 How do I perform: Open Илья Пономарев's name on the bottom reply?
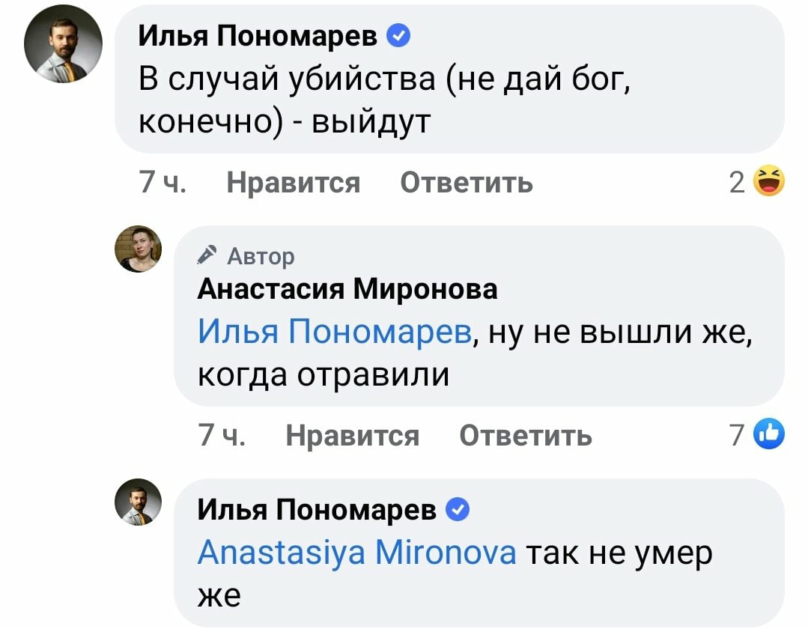pos(316,511)
